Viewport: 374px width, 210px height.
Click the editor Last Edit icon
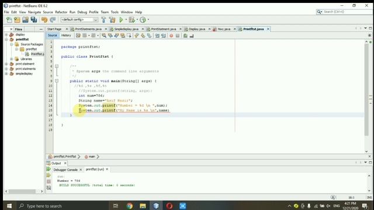point(78,36)
